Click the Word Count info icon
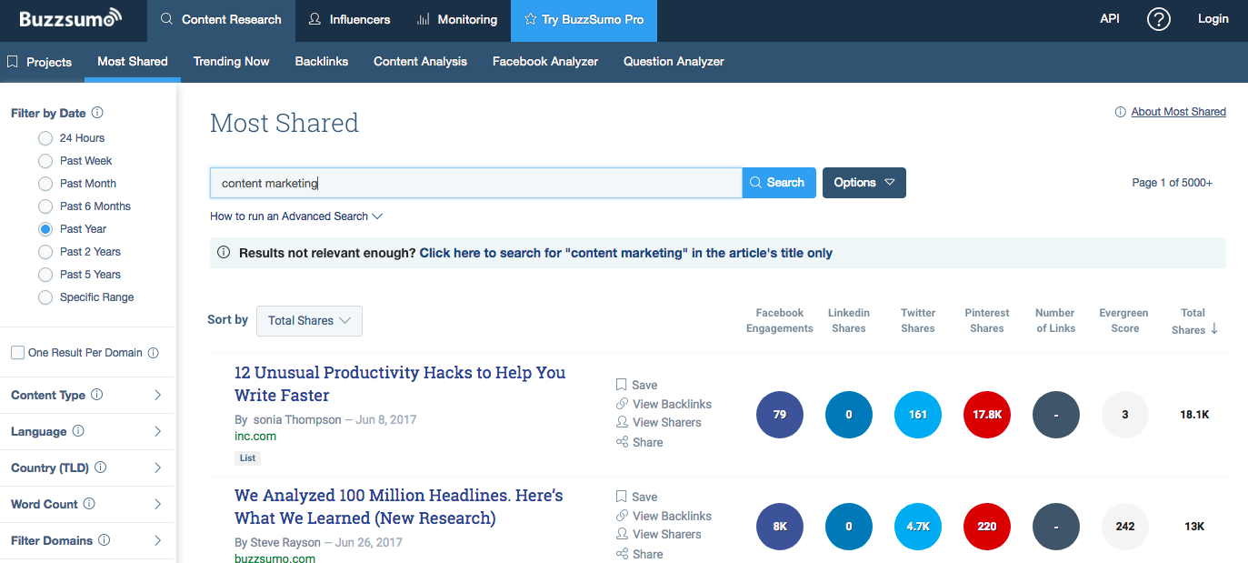Image resolution: width=1248 pixels, height=563 pixels. (90, 504)
